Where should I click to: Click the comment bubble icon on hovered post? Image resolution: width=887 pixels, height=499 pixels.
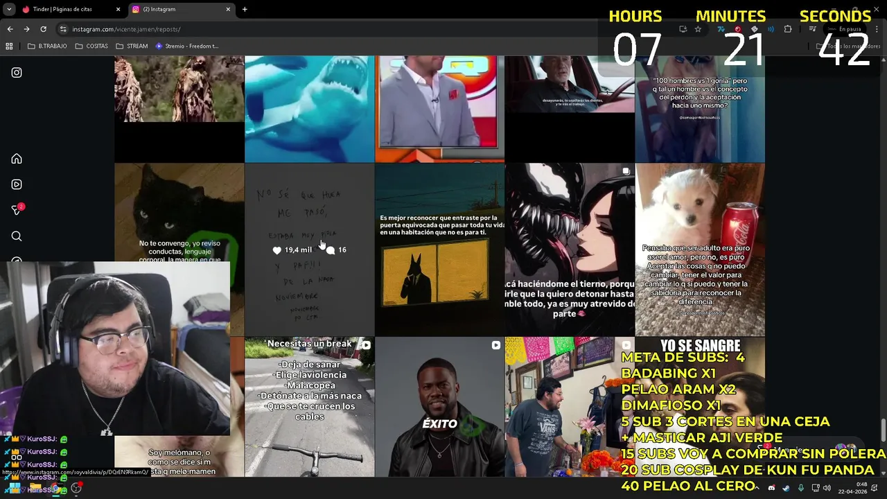pos(331,250)
